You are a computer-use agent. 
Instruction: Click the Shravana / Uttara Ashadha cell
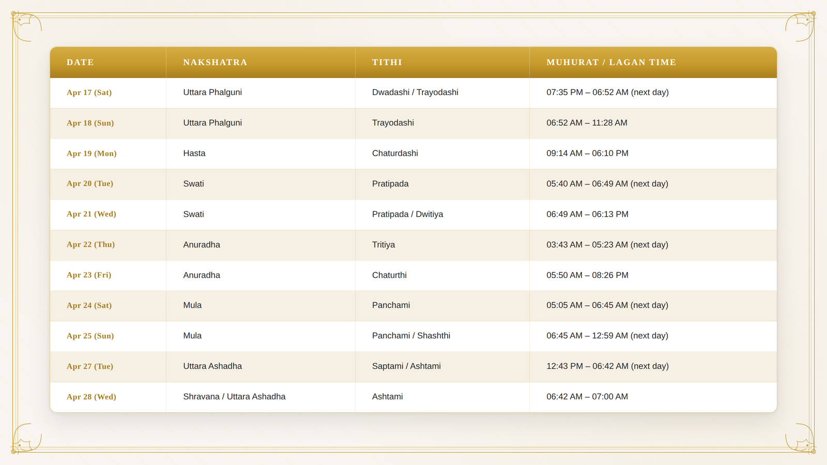click(261, 397)
